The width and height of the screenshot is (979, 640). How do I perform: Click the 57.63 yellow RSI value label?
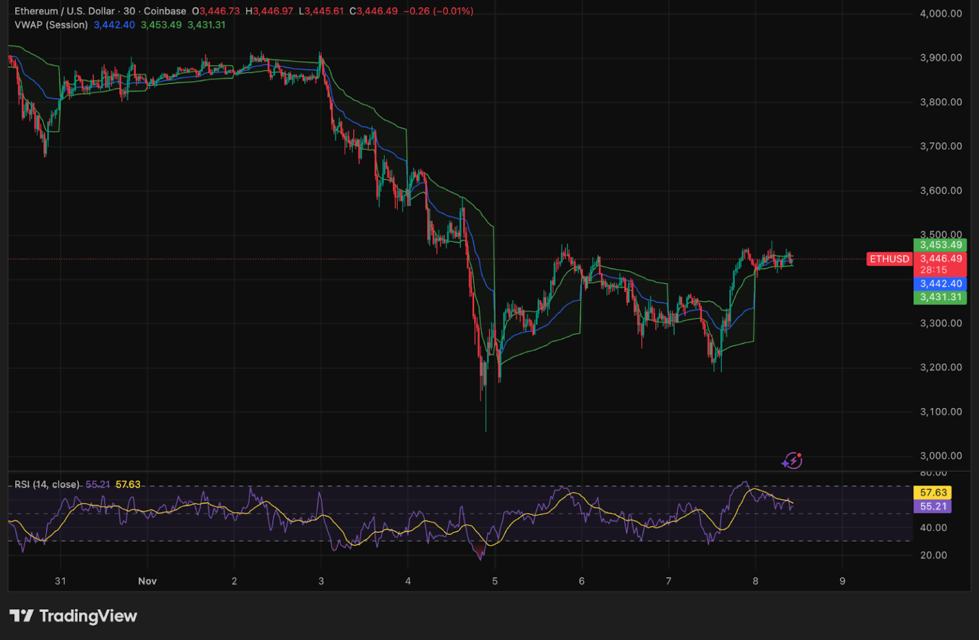pyautogui.click(x=933, y=493)
